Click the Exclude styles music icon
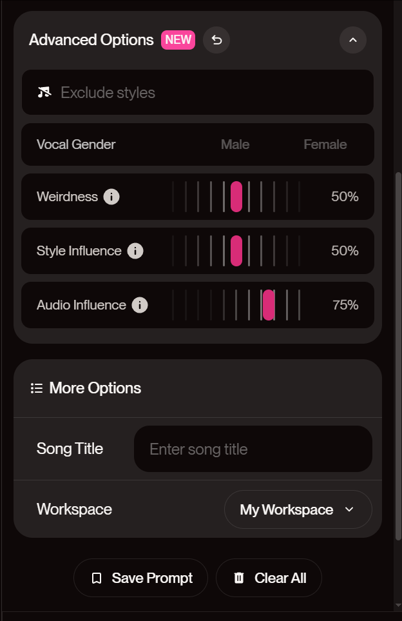Screen dimensions: 402x621 point(44,92)
